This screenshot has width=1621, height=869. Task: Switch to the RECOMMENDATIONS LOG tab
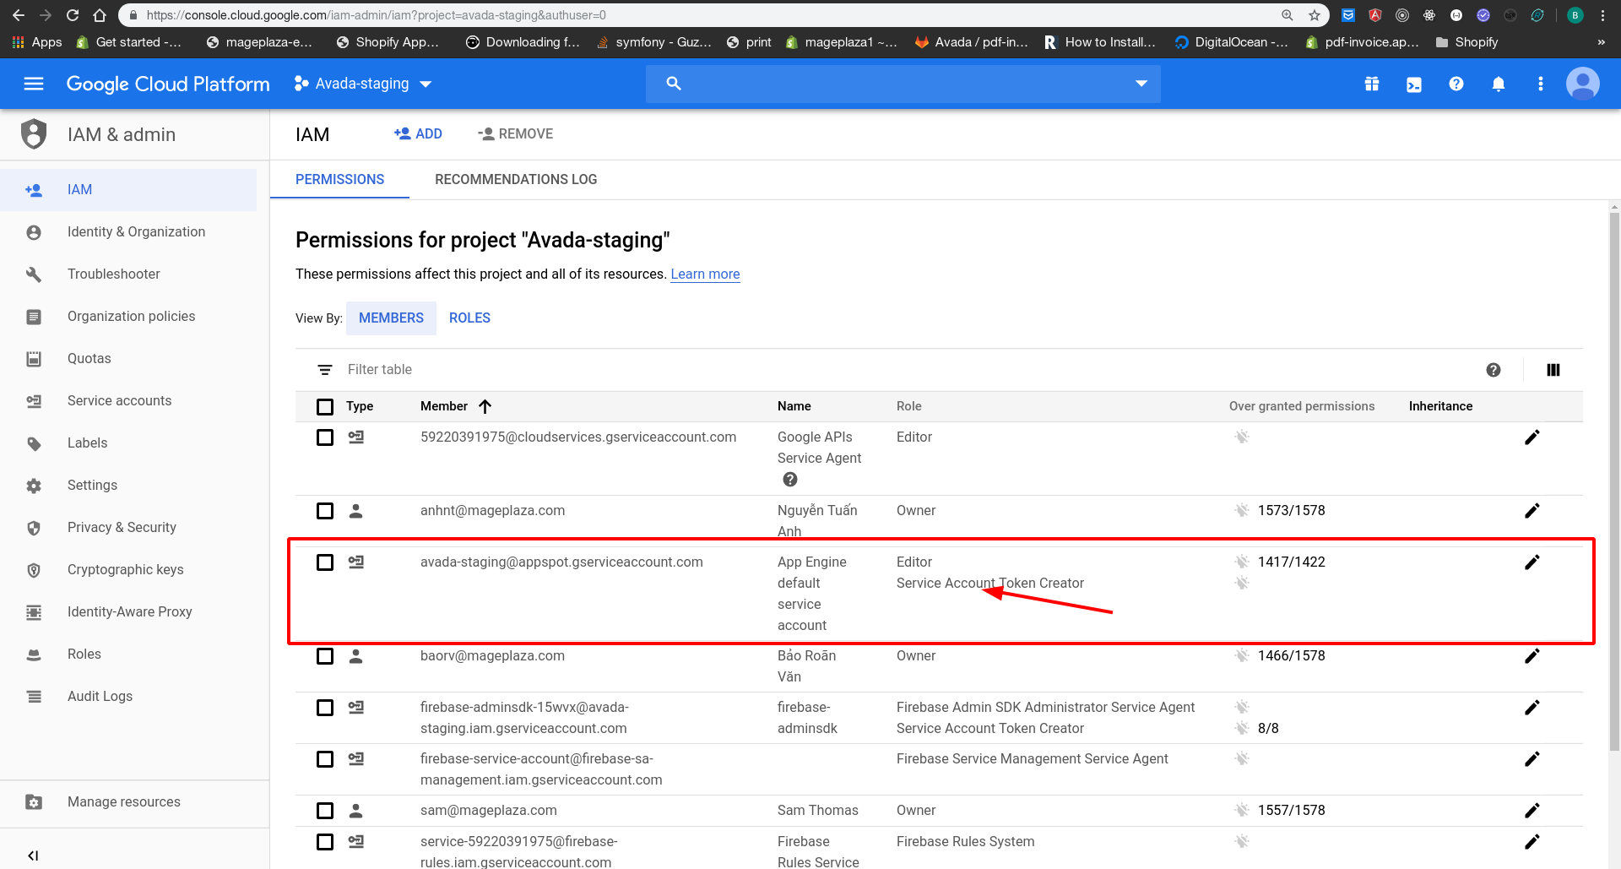click(x=516, y=179)
